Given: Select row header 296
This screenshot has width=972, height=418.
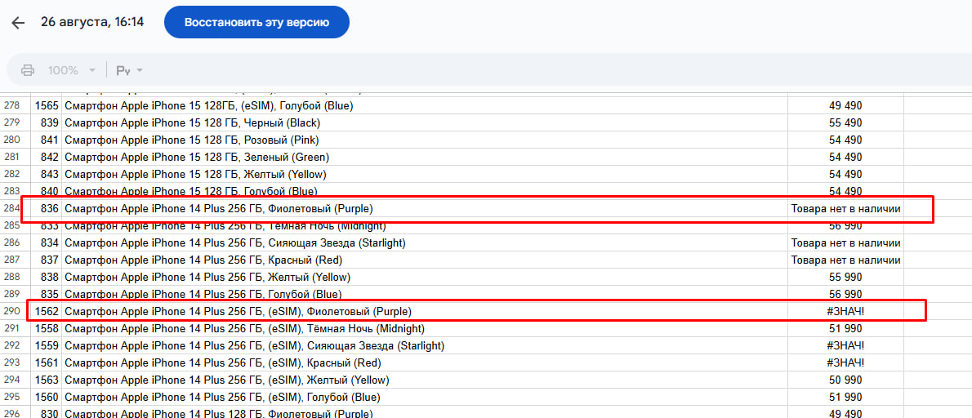Looking at the screenshot, I should pos(12,413).
